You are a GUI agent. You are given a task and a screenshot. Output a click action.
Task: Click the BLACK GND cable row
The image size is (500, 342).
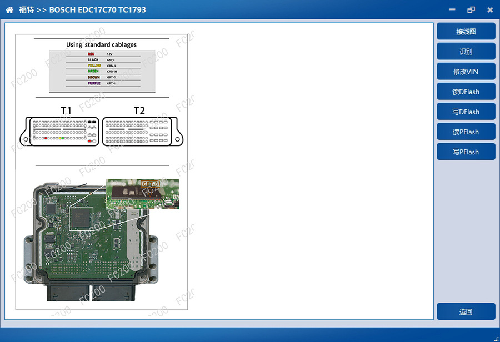pos(103,59)
